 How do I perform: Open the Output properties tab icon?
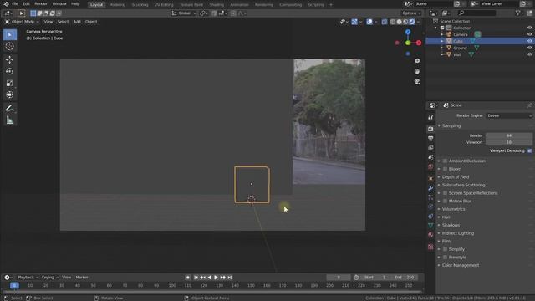point(431,138)
